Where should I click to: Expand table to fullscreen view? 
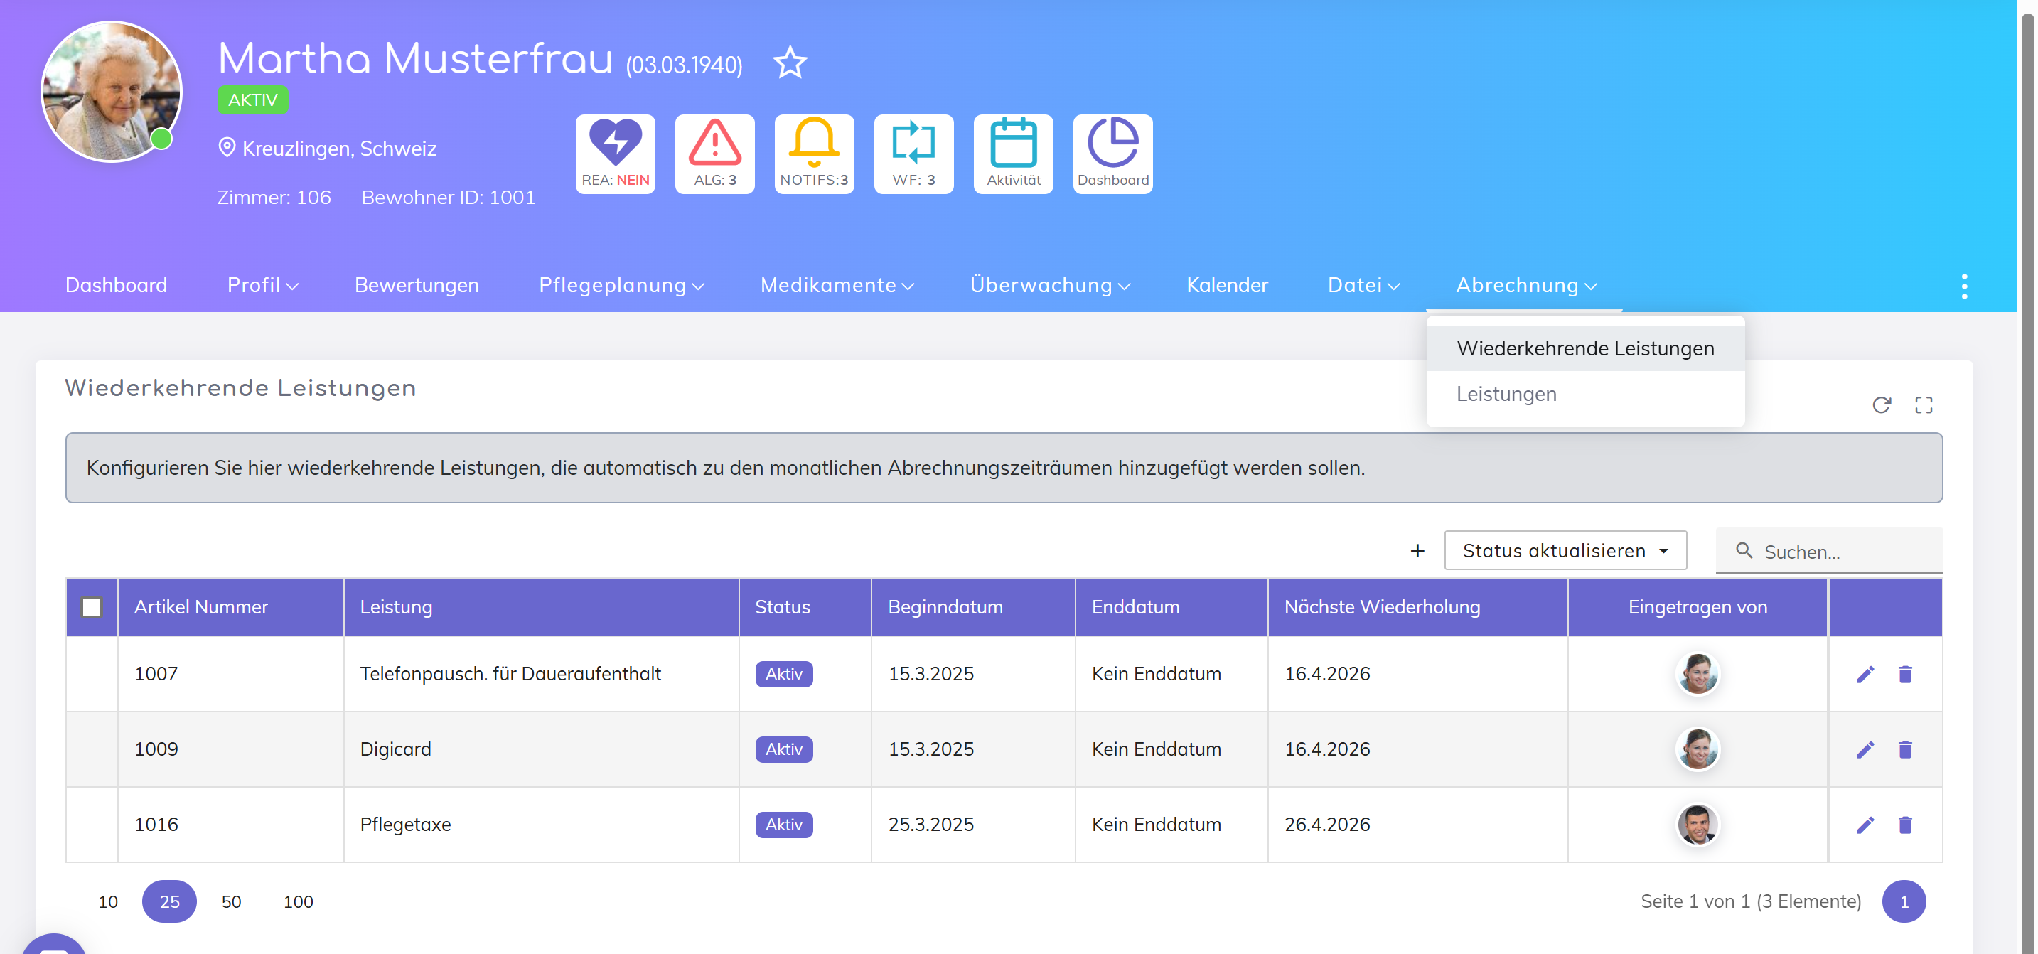[1923, 405]
